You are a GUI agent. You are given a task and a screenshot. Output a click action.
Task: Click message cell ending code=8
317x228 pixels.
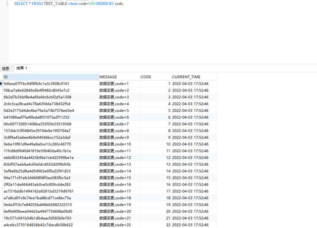point(119,131)
